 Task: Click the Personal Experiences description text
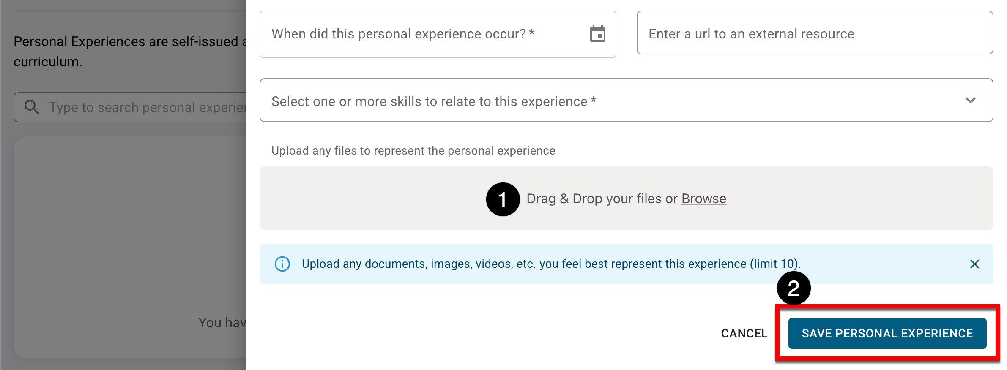(x=127, y=42)
